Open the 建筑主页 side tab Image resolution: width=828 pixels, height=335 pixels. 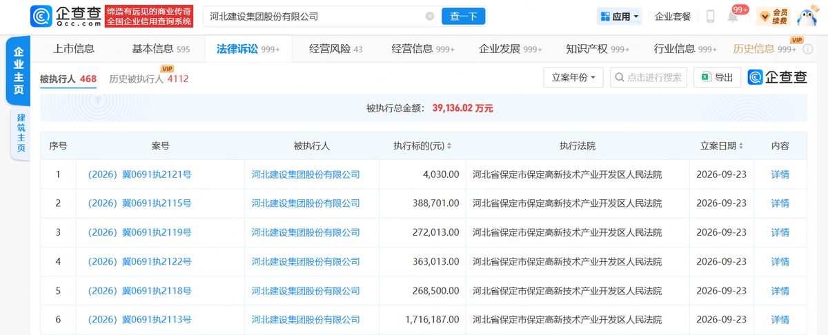click(21, 133)
